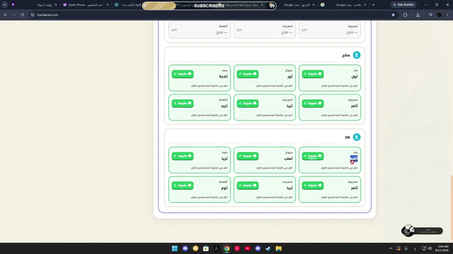Click the answer ثعلب in i3lt's section
The height and width of the screenshot is (254, 453).
click(288, 158)
